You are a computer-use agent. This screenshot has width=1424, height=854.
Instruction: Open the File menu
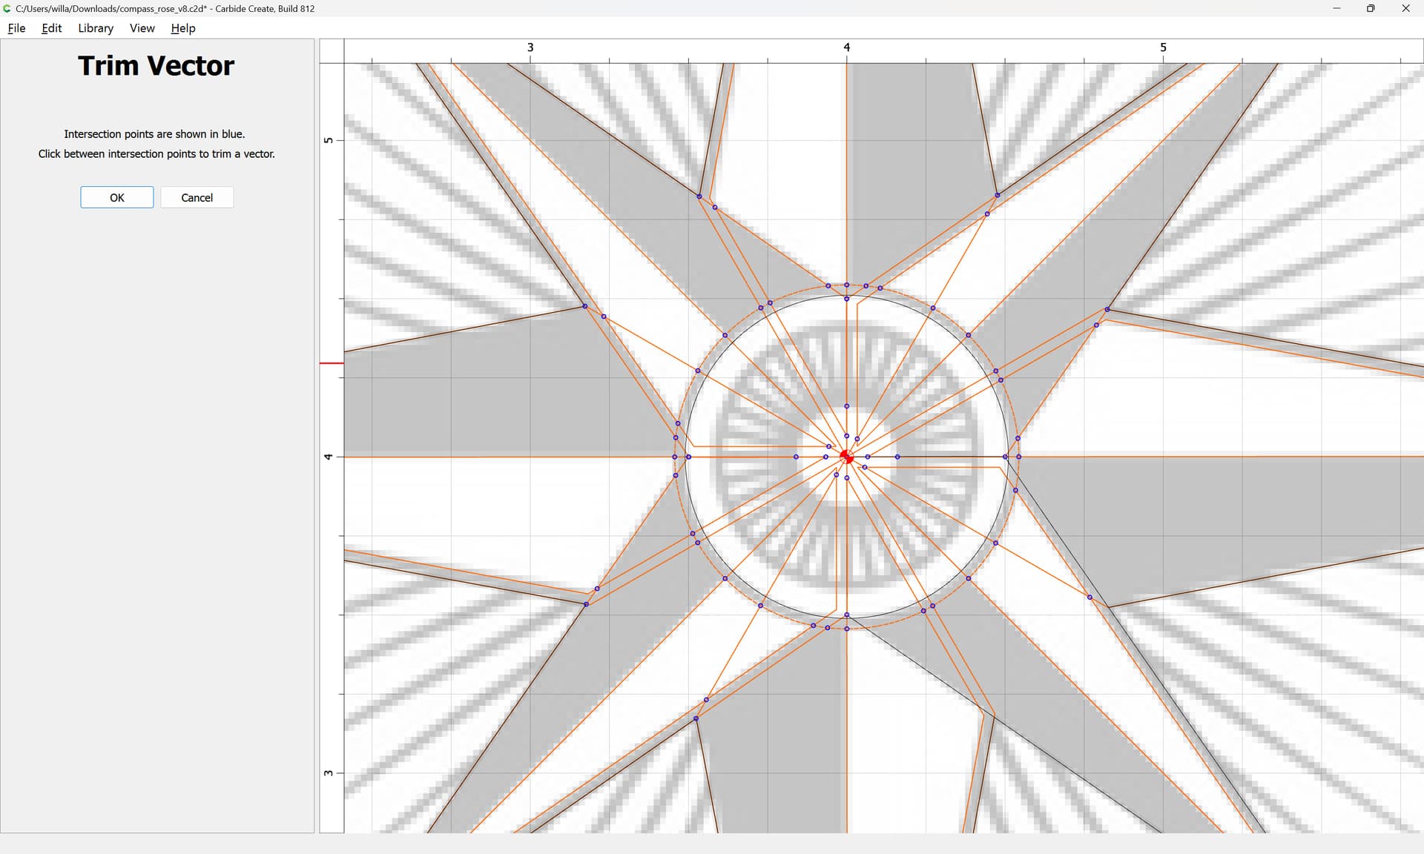[16, 28]
